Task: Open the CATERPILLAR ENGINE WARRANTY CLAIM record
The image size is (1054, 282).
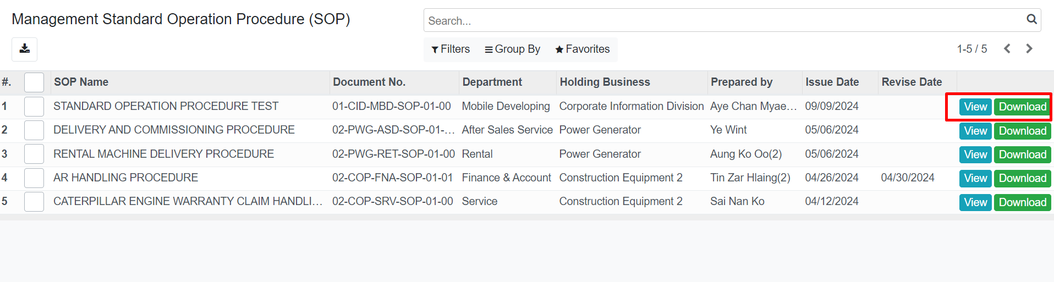Action: (x=188, y=201)
